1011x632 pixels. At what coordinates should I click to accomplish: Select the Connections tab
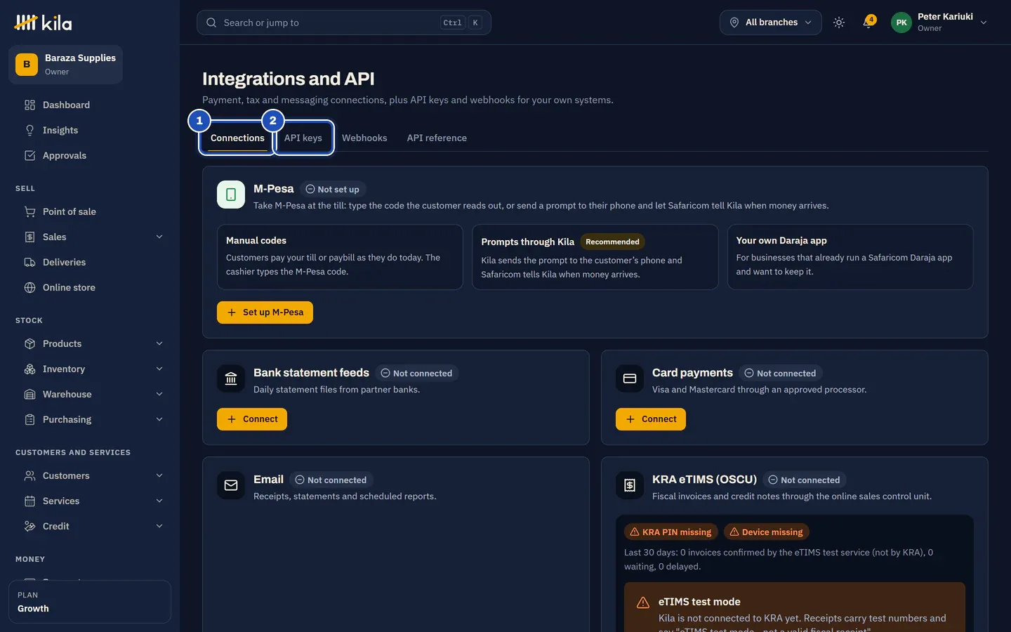click(237, 138)
